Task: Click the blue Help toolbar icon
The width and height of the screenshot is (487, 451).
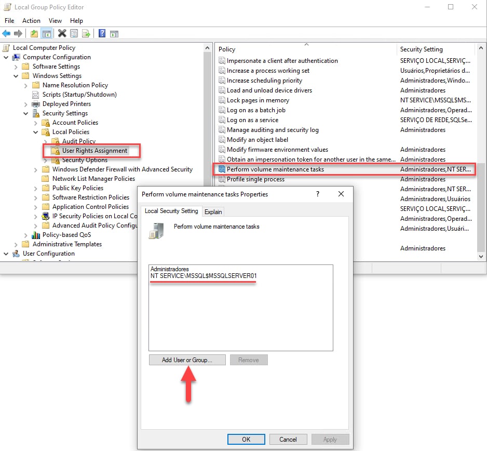Action: coord(102,33)
